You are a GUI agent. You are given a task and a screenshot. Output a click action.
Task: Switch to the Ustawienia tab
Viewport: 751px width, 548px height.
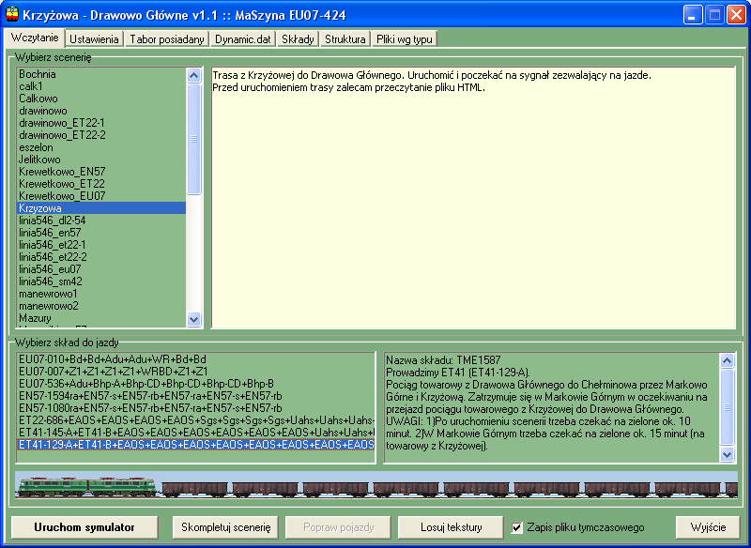(x=94, y=39)
